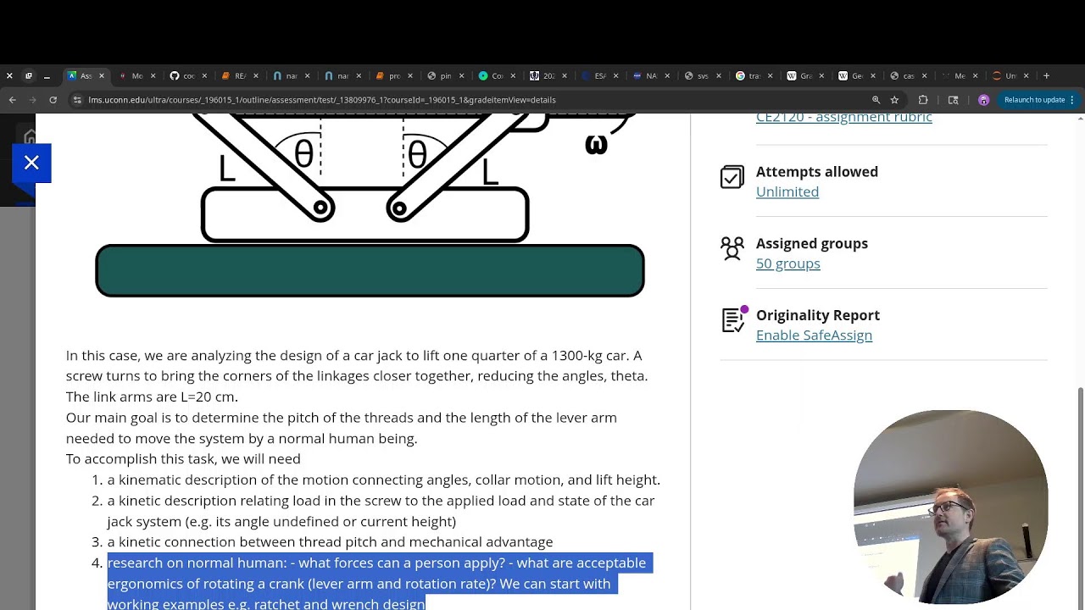Open the zoom magnifier icon in address bar
This screenshot has width=1085, height=610.
tap(876, 100)
